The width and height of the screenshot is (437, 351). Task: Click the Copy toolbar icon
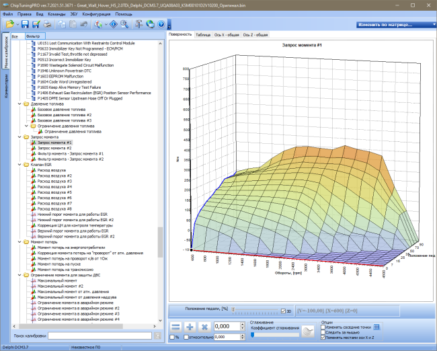pos(62,24)
